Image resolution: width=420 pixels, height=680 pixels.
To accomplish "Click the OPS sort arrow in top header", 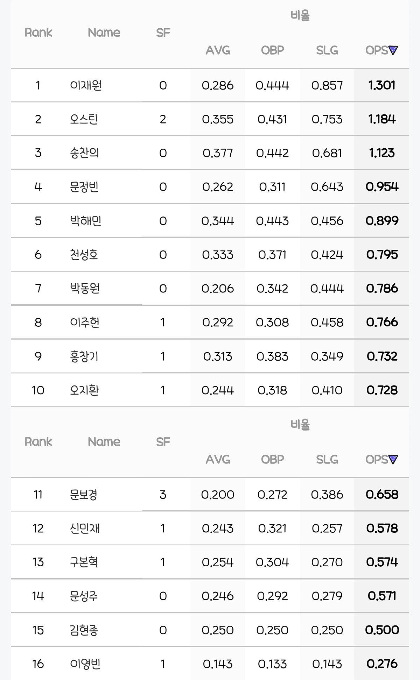I will (393, 50).
